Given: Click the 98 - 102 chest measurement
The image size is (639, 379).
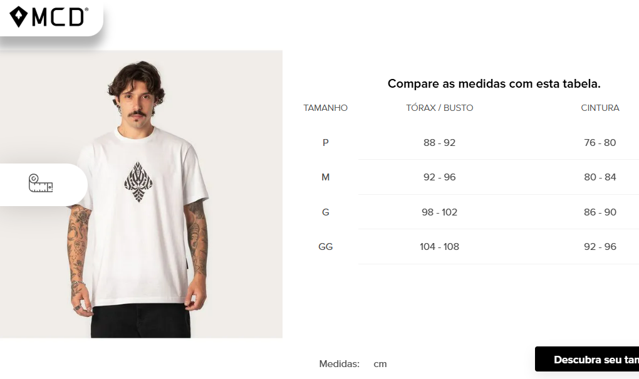Looking at the screenshot, I should click(x=439, y=212).
